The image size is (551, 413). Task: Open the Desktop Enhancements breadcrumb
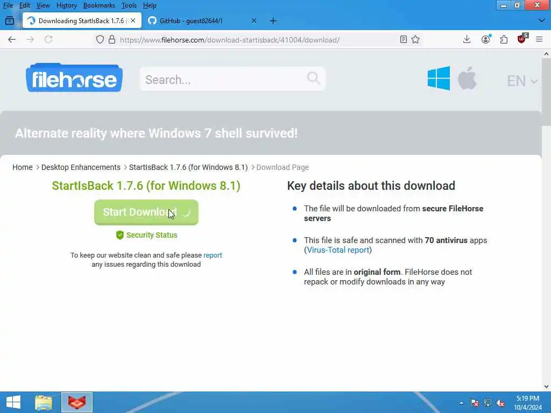(81, 167)
